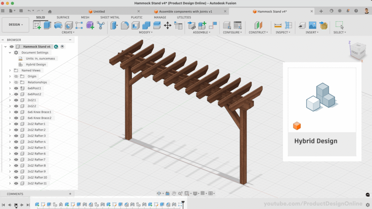This screenshot has height=209, width=372.
Task: Click the Insert Decal image icon
Action: [312, 25]
